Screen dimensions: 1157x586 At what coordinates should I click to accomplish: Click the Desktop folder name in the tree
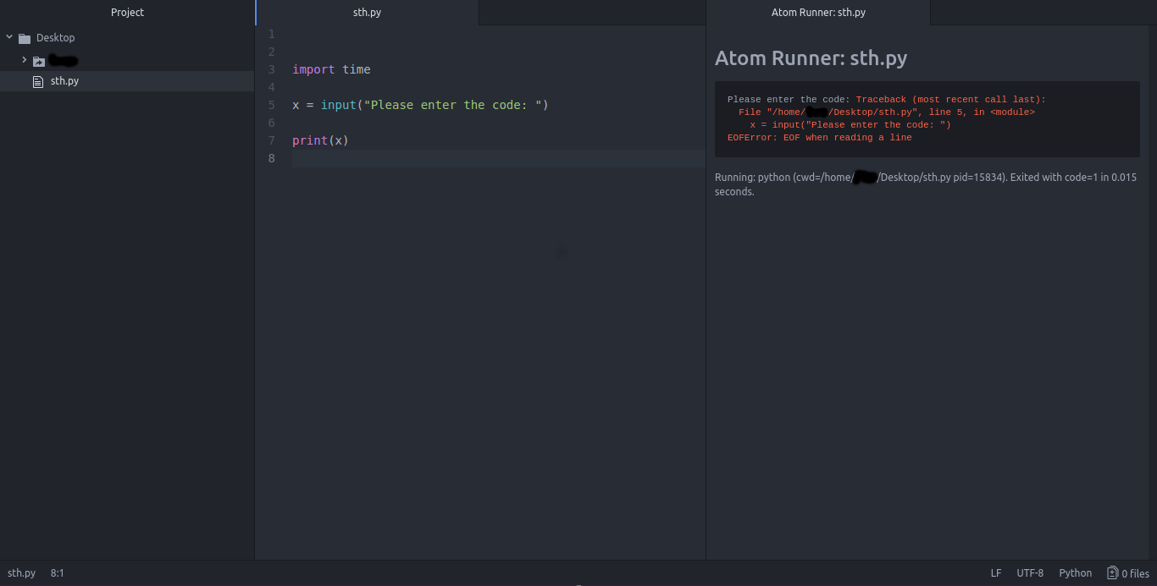click(55, 38)
